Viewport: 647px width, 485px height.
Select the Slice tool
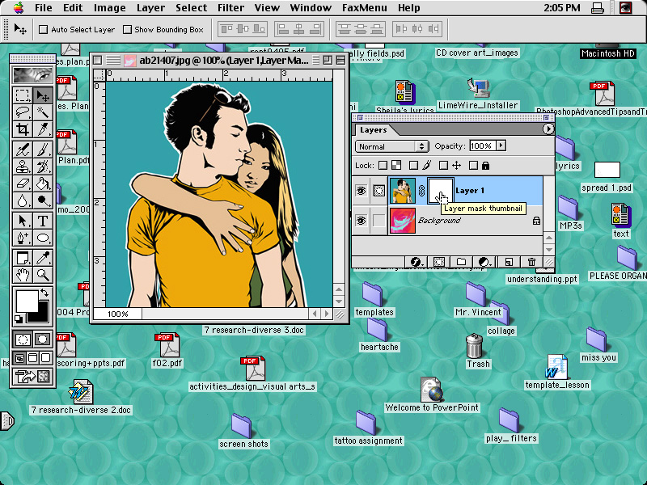[x=43, y=129]
